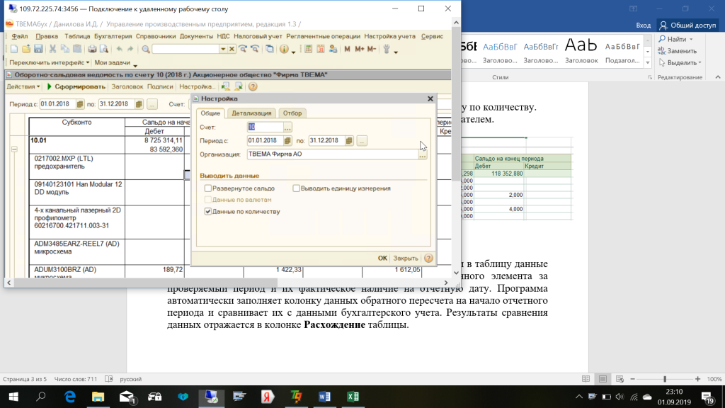
Task: Click Find next icon in 1C toolbar
Action: click(x=243, y=49)
